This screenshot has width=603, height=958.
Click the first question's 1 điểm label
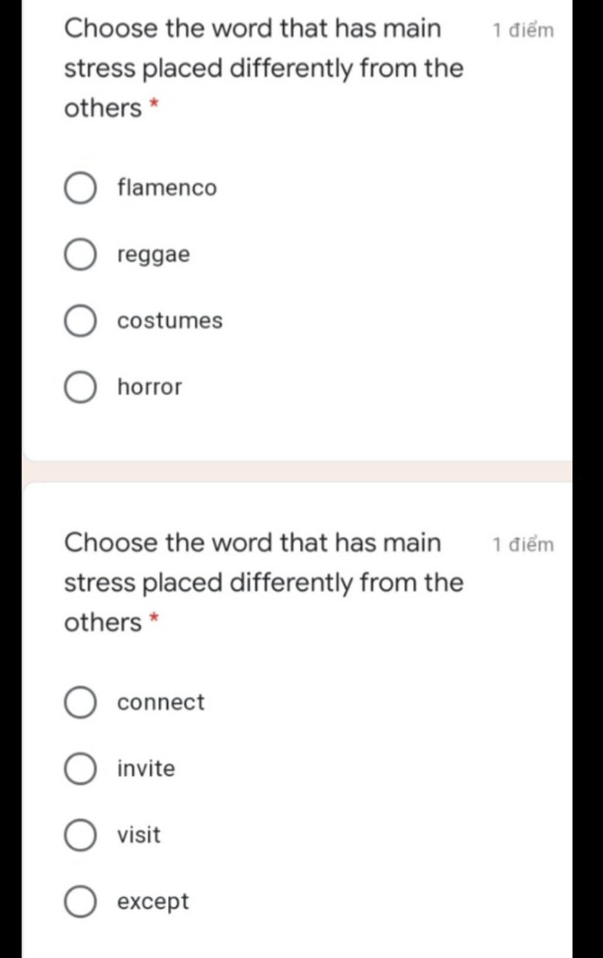point(523,30)
